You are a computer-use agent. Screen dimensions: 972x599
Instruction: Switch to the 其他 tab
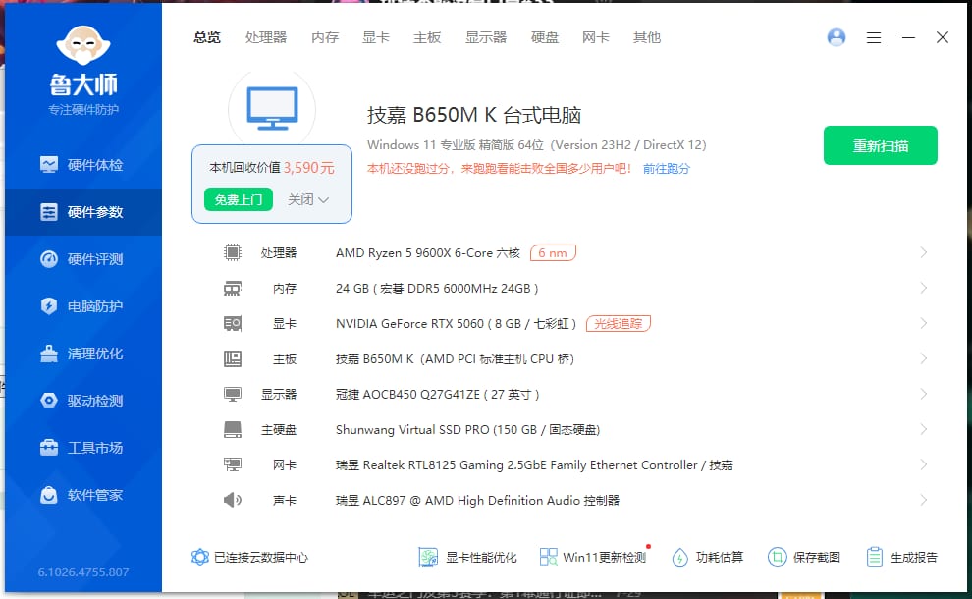pos(647,38)
